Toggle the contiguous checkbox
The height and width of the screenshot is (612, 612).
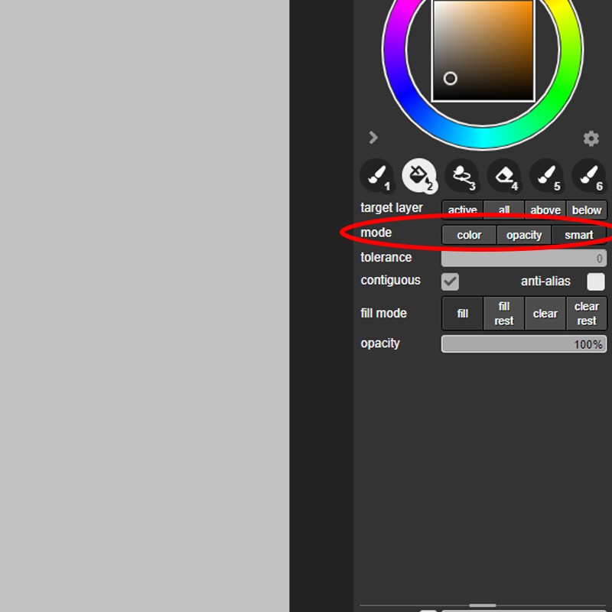[451, 282]
